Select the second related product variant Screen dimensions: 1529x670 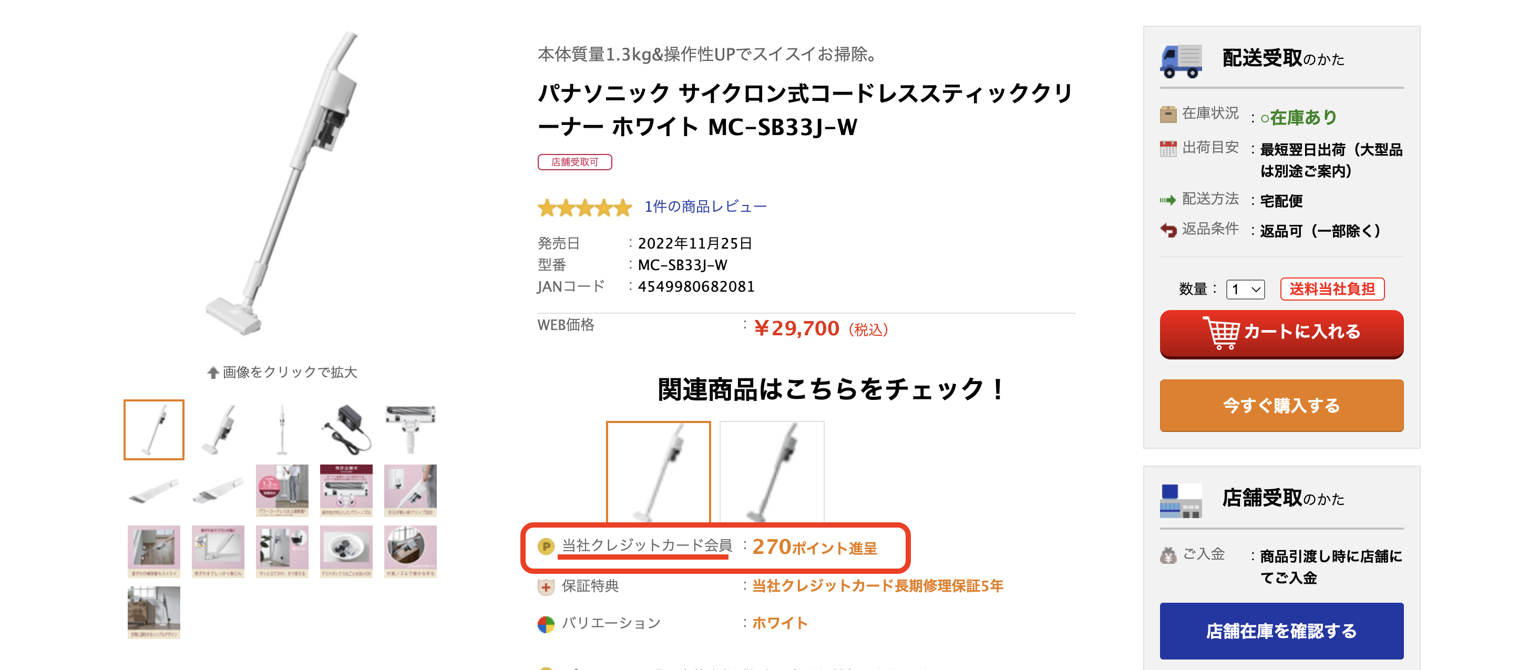coord(772,472)
